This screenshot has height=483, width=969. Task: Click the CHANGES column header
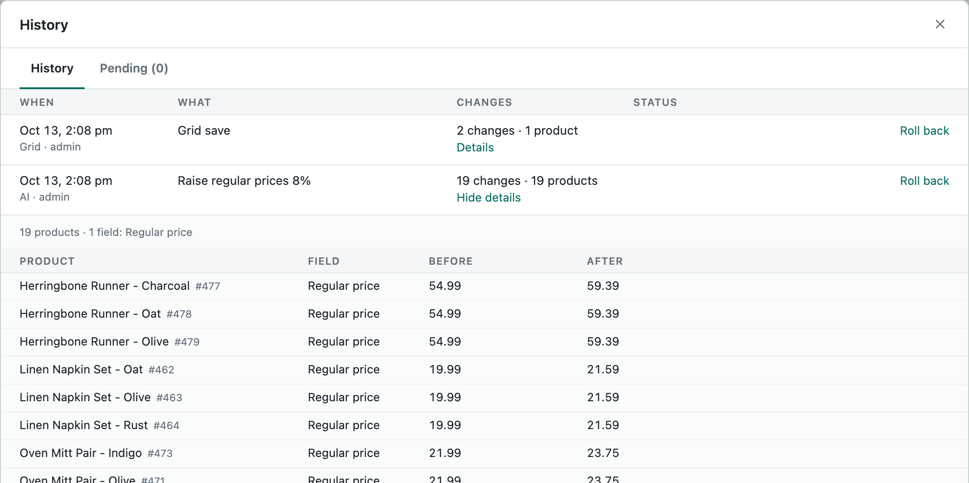tap(484, 102)
